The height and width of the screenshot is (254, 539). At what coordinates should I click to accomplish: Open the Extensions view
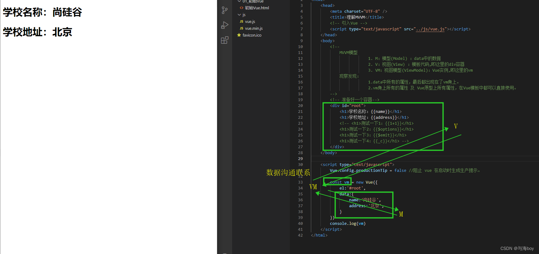(225, 40)
